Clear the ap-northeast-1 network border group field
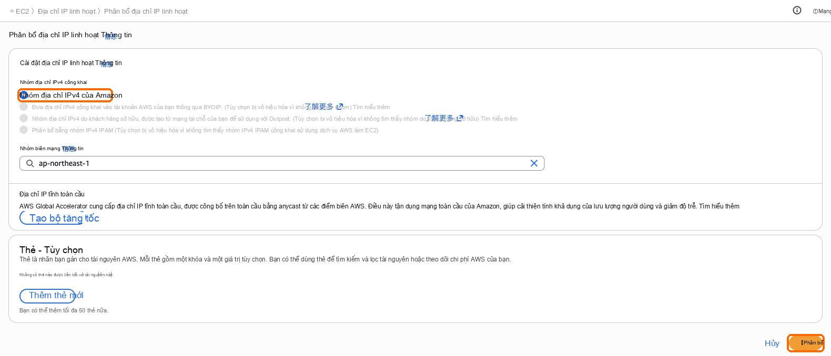Viewport: 831px width, 356px height. (534, 163)
